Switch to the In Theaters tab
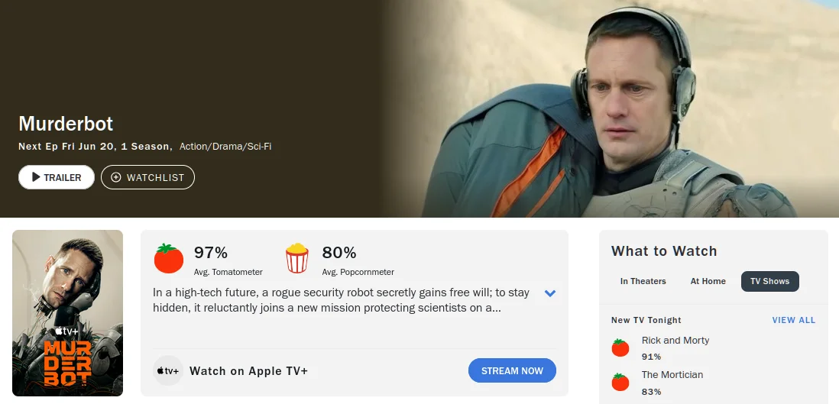 click(x=643, y=282)
